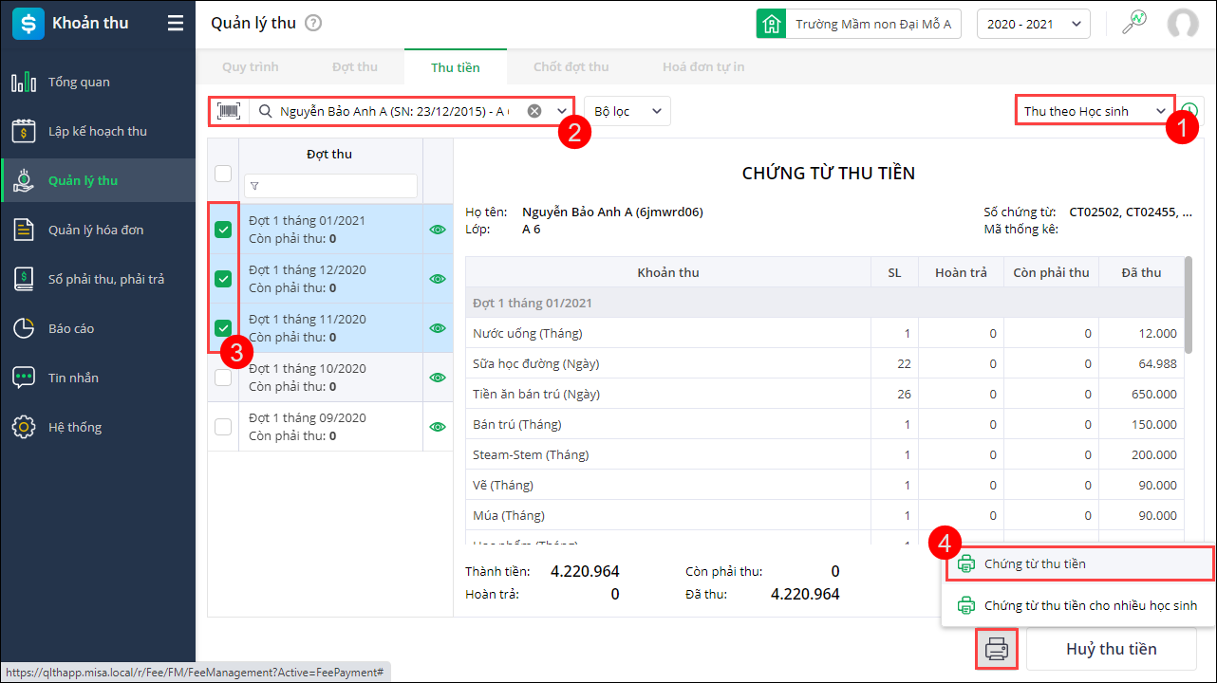Click the Trường Mầm non Đại Mỗ A selector

click(x=859, y=24)
